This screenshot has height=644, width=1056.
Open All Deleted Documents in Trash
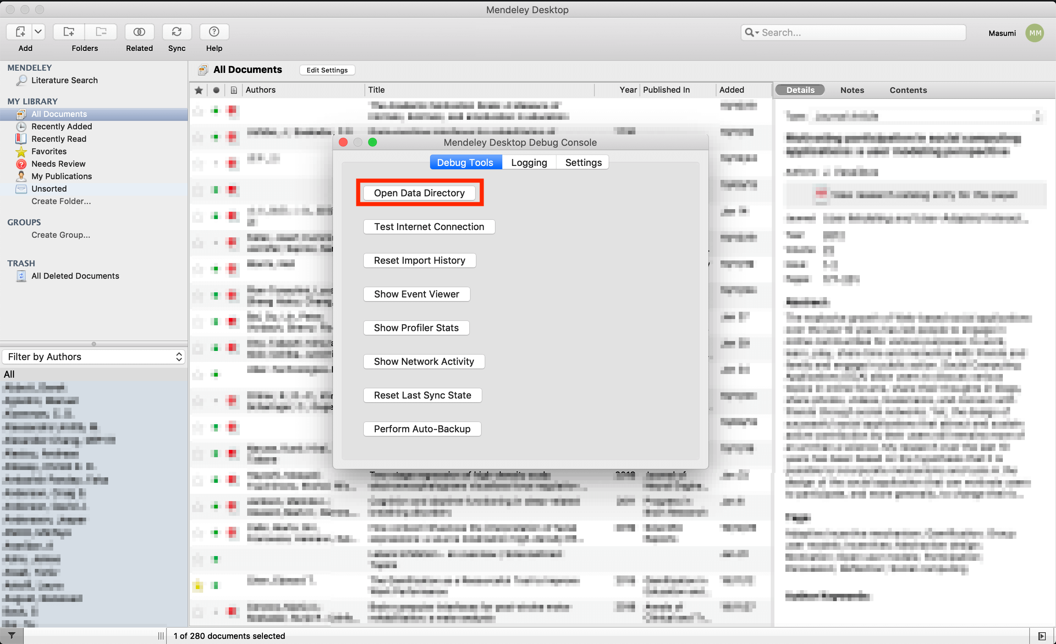pyautogui.click(x=75, y=276)
